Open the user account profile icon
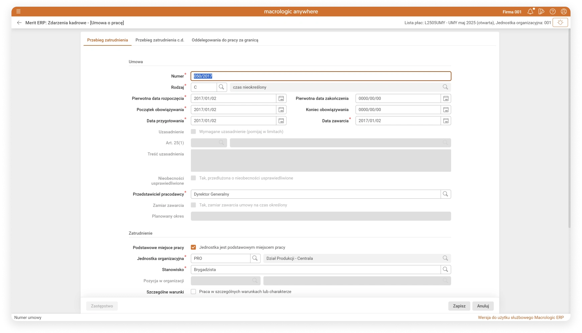582x333 pixels. (564, 12)
